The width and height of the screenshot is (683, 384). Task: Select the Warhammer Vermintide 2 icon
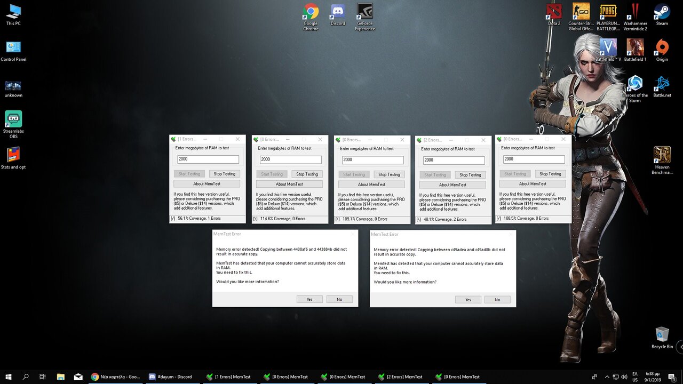[x=635, y=17]
